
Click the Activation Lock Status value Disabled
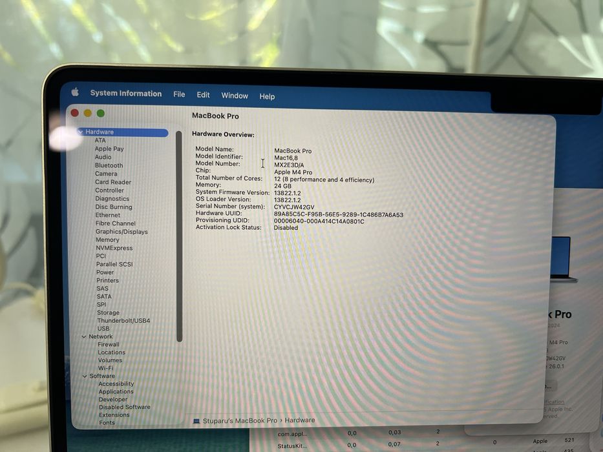tap(286, 228)
